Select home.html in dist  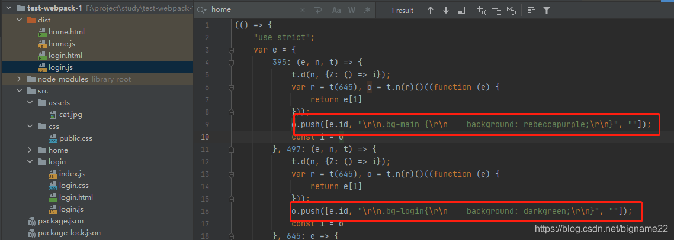[x=66, y=32]
